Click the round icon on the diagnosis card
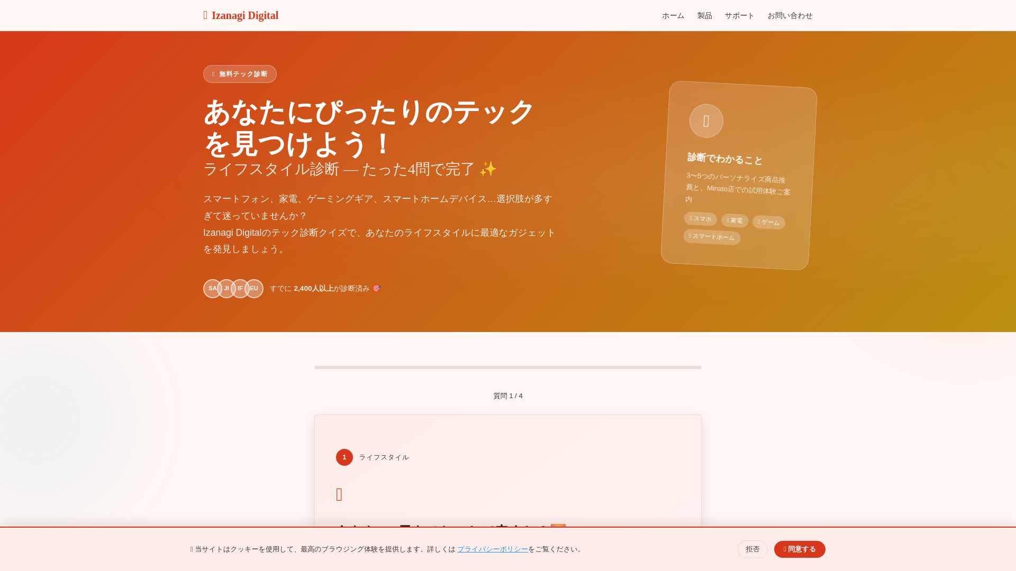 pyautogui.click(x=706, y=121)
